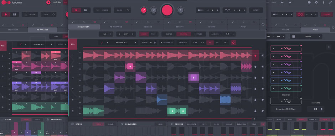Open Re-Arrange tab in the left window
Image resolution: width=335 pixels, height=136 pixels.
point(42,30)
